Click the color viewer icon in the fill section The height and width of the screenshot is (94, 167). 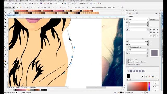pos(150,77)
